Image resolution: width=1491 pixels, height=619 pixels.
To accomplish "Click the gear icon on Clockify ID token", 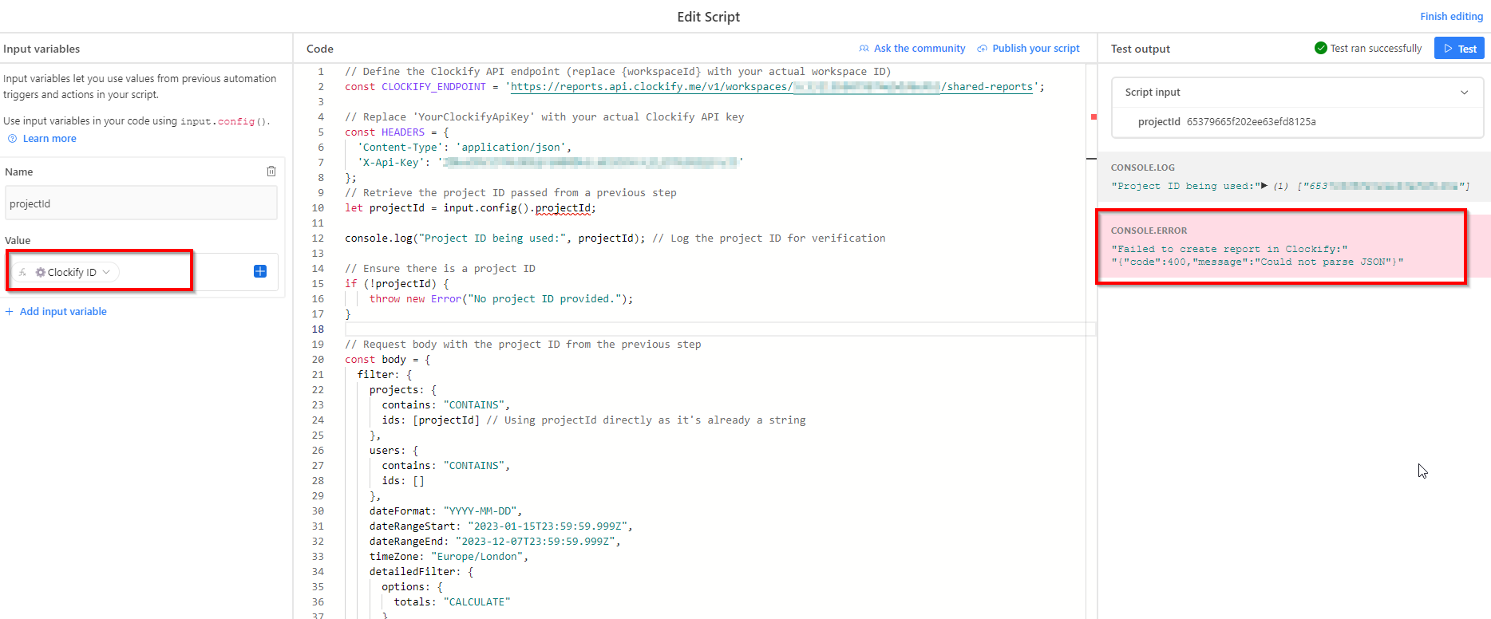I will pos(40,272).
